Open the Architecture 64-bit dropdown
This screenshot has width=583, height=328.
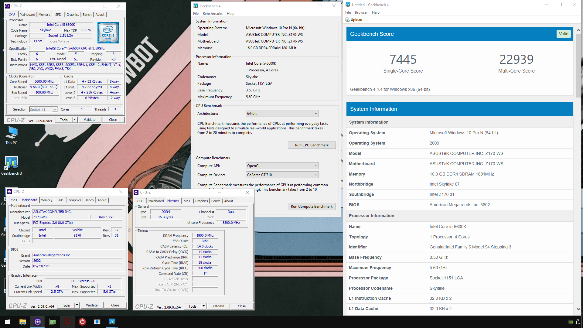click(x=282, y=114)
